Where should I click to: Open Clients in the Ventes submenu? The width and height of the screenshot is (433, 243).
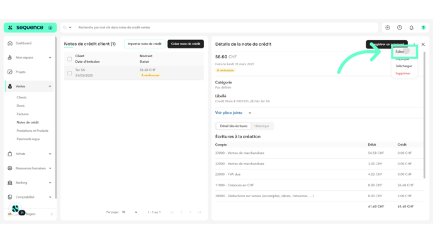click(21, 97)
